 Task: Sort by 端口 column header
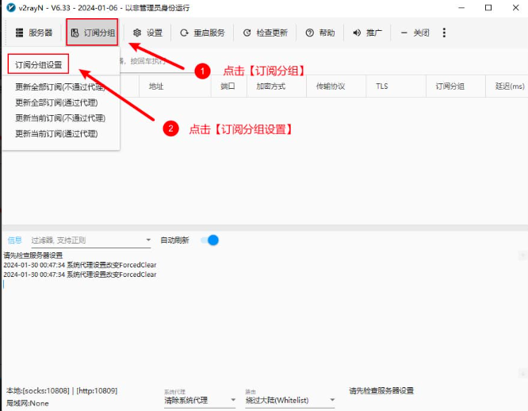point(228,86)
